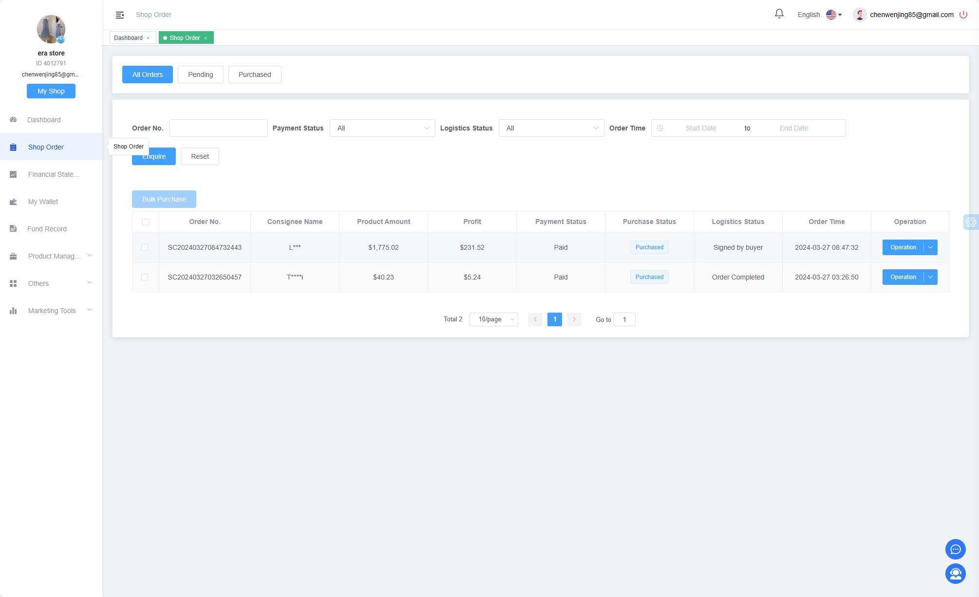Click the Marketing Tools sidebar icon

tap(13, 310)
